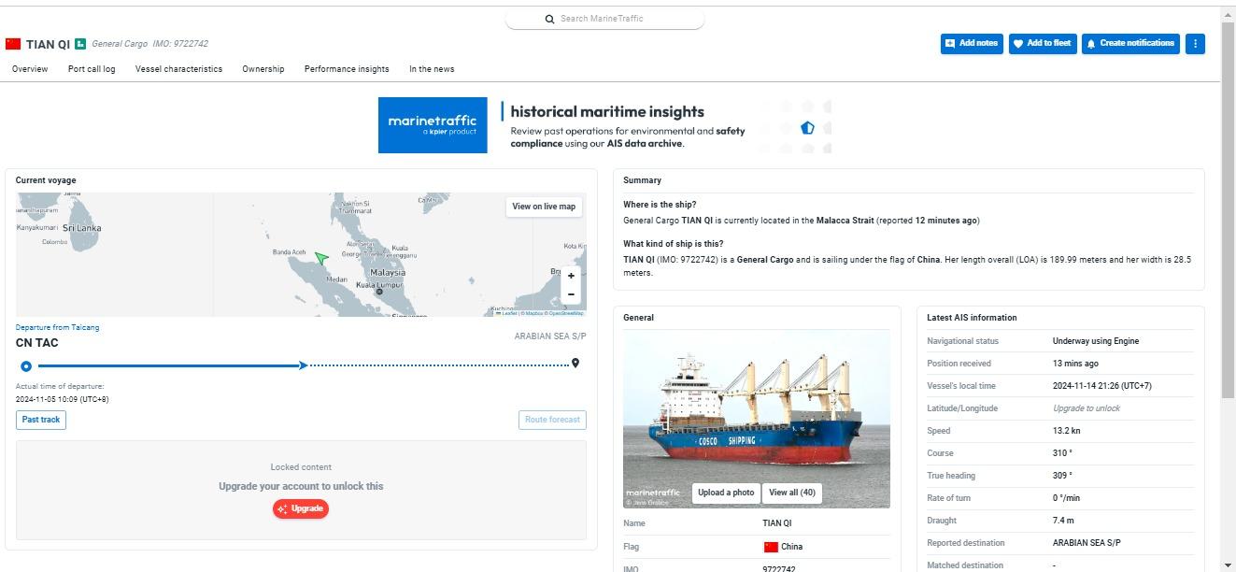This screenshot has width=1236, height=572.
Task: Click the destination pin marker on voyage line
Action: click(x=575, y=363)
